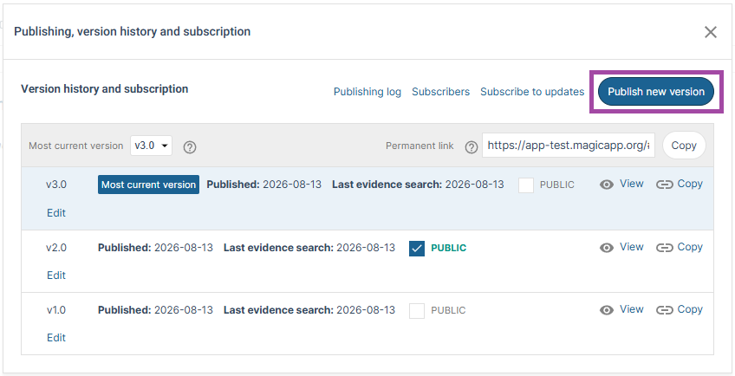
Task: Click Copy link text for version v1.0
Action: click(x=690, y=309)
